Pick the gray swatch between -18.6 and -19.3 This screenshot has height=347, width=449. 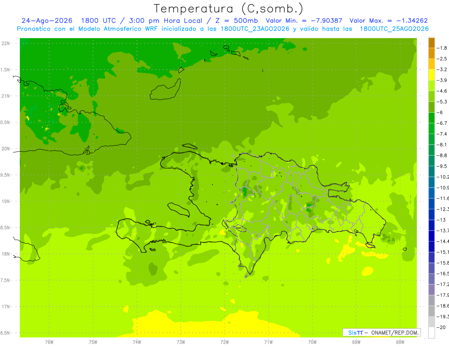pos(431,311)
